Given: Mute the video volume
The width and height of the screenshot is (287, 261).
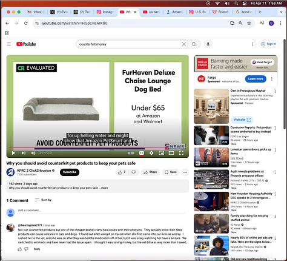Looking at the screenshot, I should (33, 153).
